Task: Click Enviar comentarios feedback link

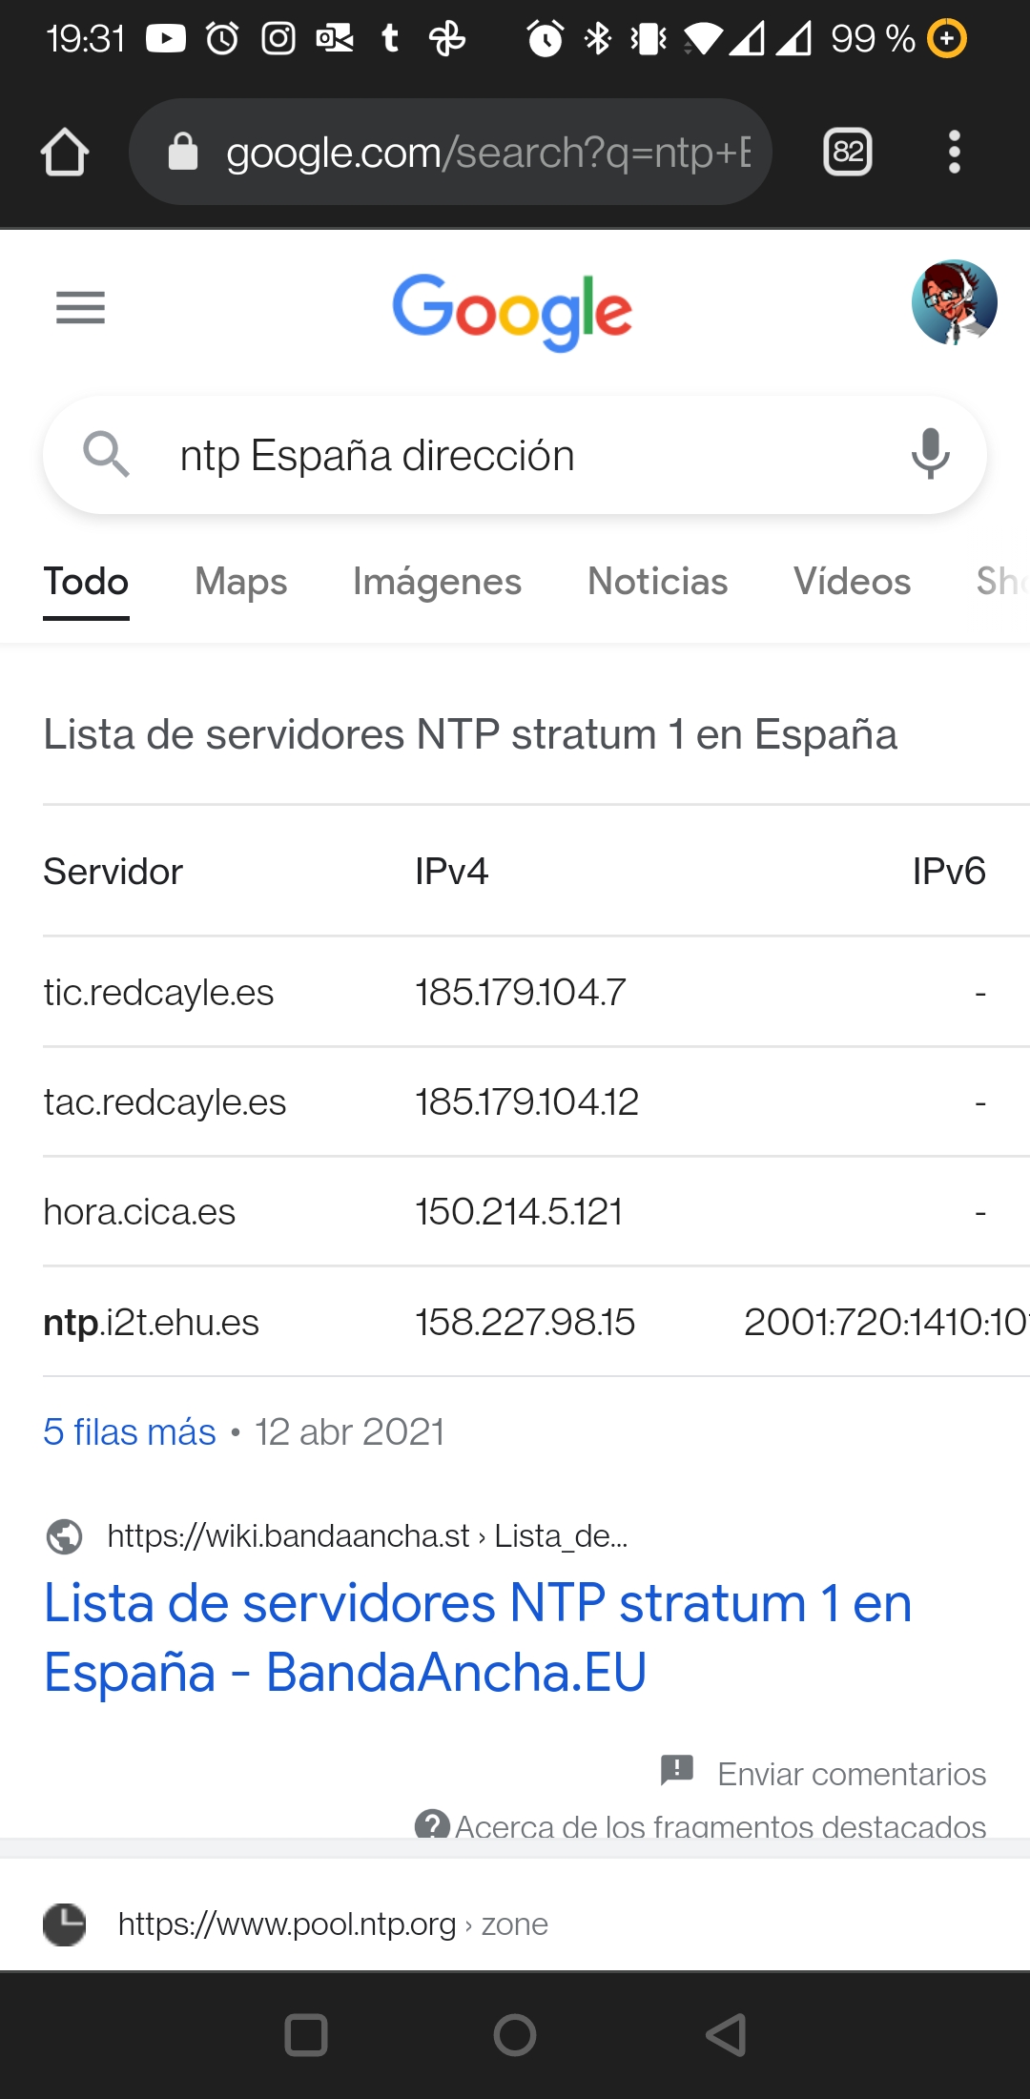Action: pos(851,1774)
